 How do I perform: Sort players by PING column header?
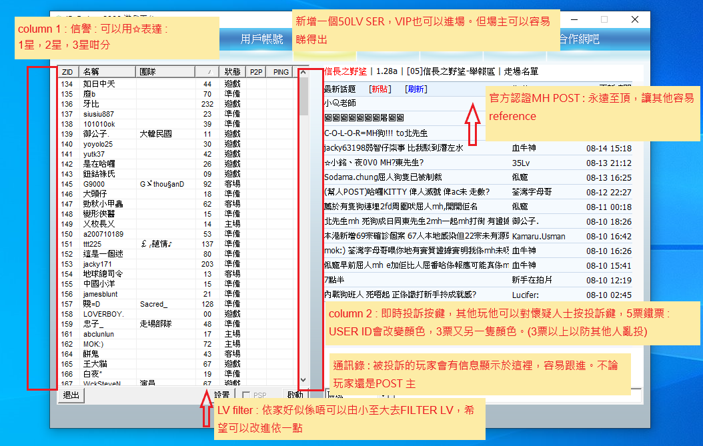(x=281, y=72)
